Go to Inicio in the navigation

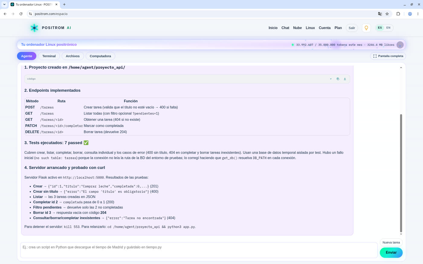[273, 28]
